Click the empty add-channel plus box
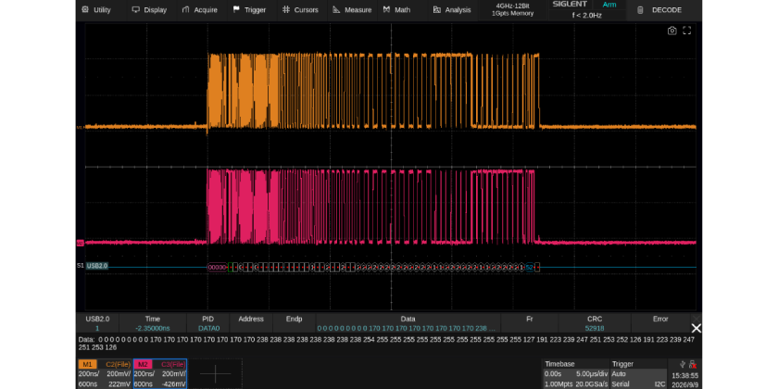This screenshot has height=389, width=778. click(x=215, y=373)
